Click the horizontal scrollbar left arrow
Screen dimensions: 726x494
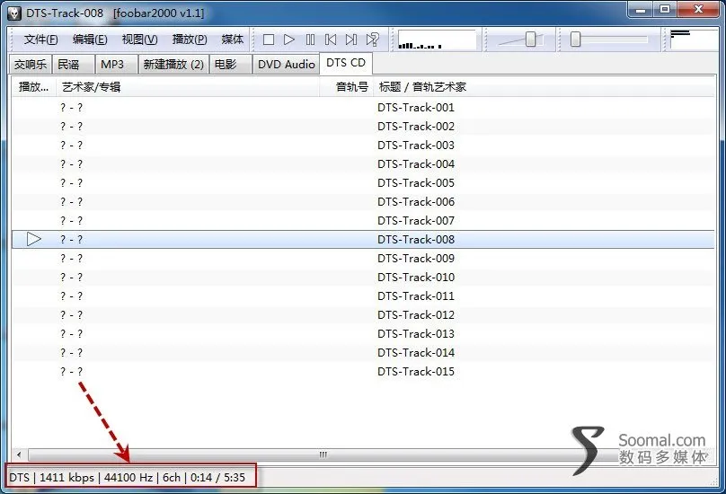tap(19, 454)
